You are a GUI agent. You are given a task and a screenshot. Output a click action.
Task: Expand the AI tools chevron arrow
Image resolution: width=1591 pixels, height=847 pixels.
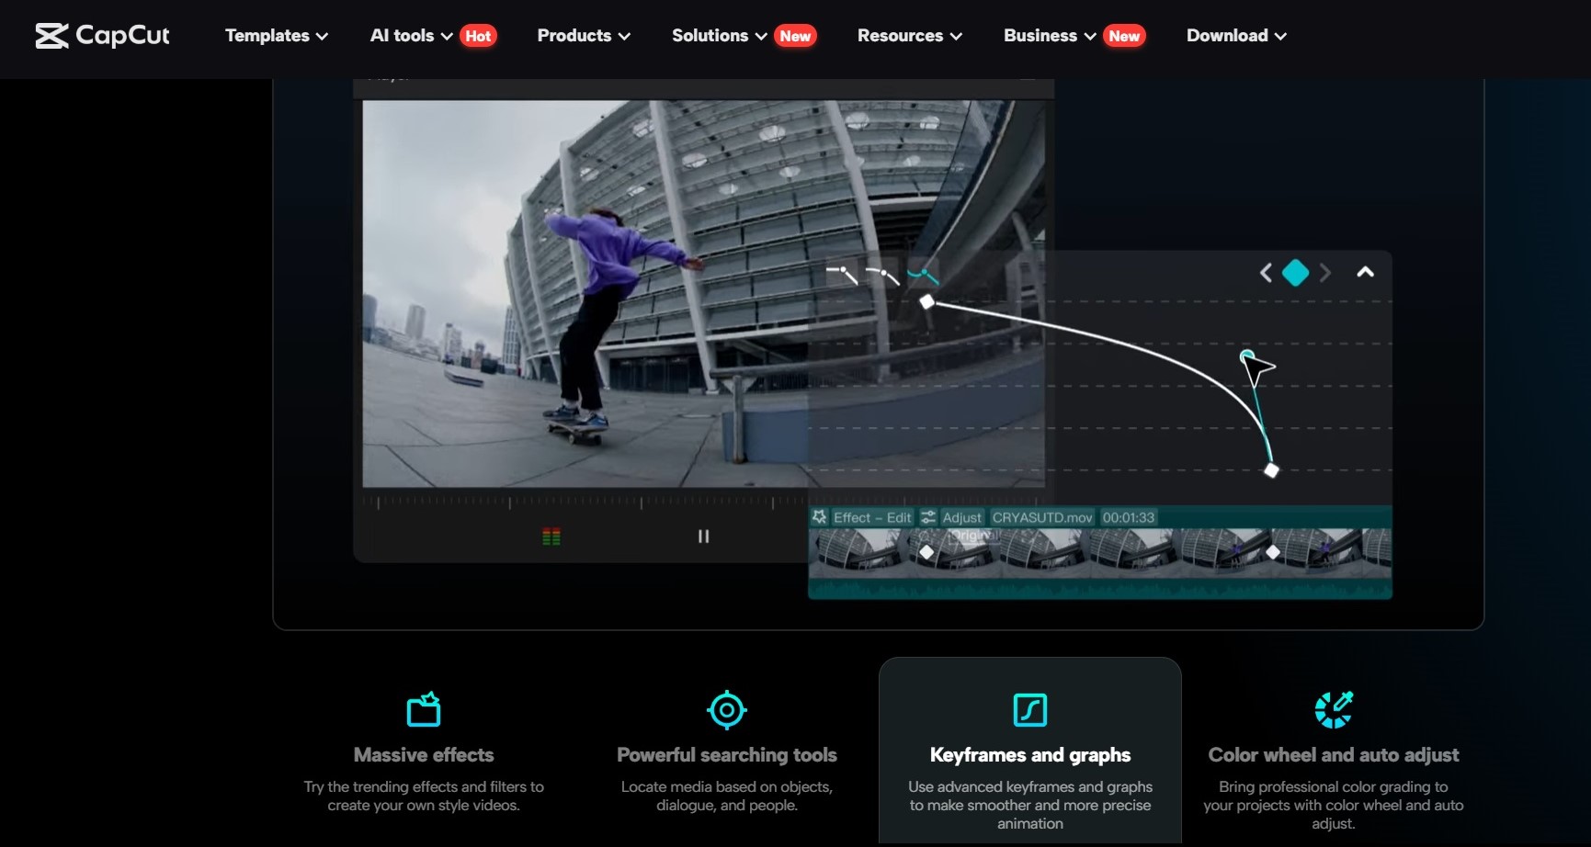(447, 37)
